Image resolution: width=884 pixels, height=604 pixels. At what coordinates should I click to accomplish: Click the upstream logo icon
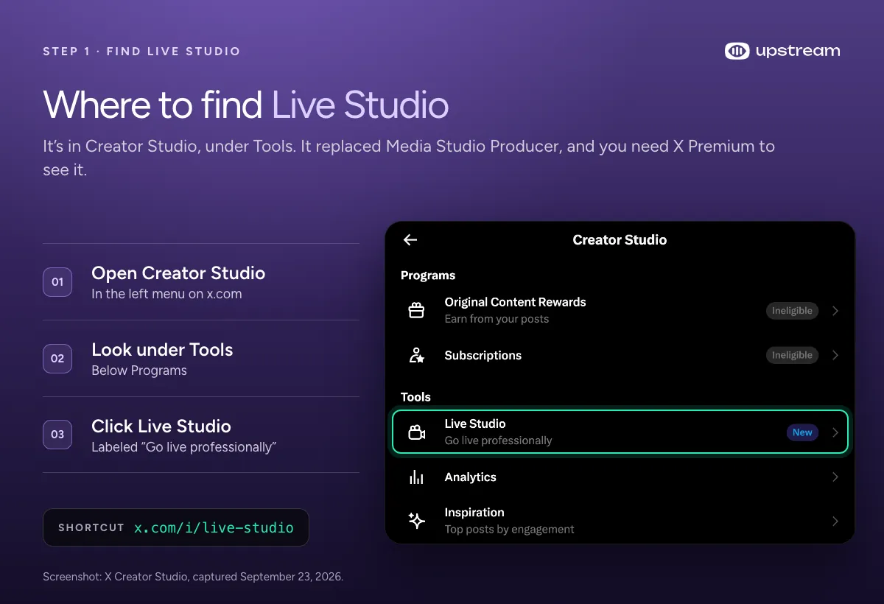737,51
